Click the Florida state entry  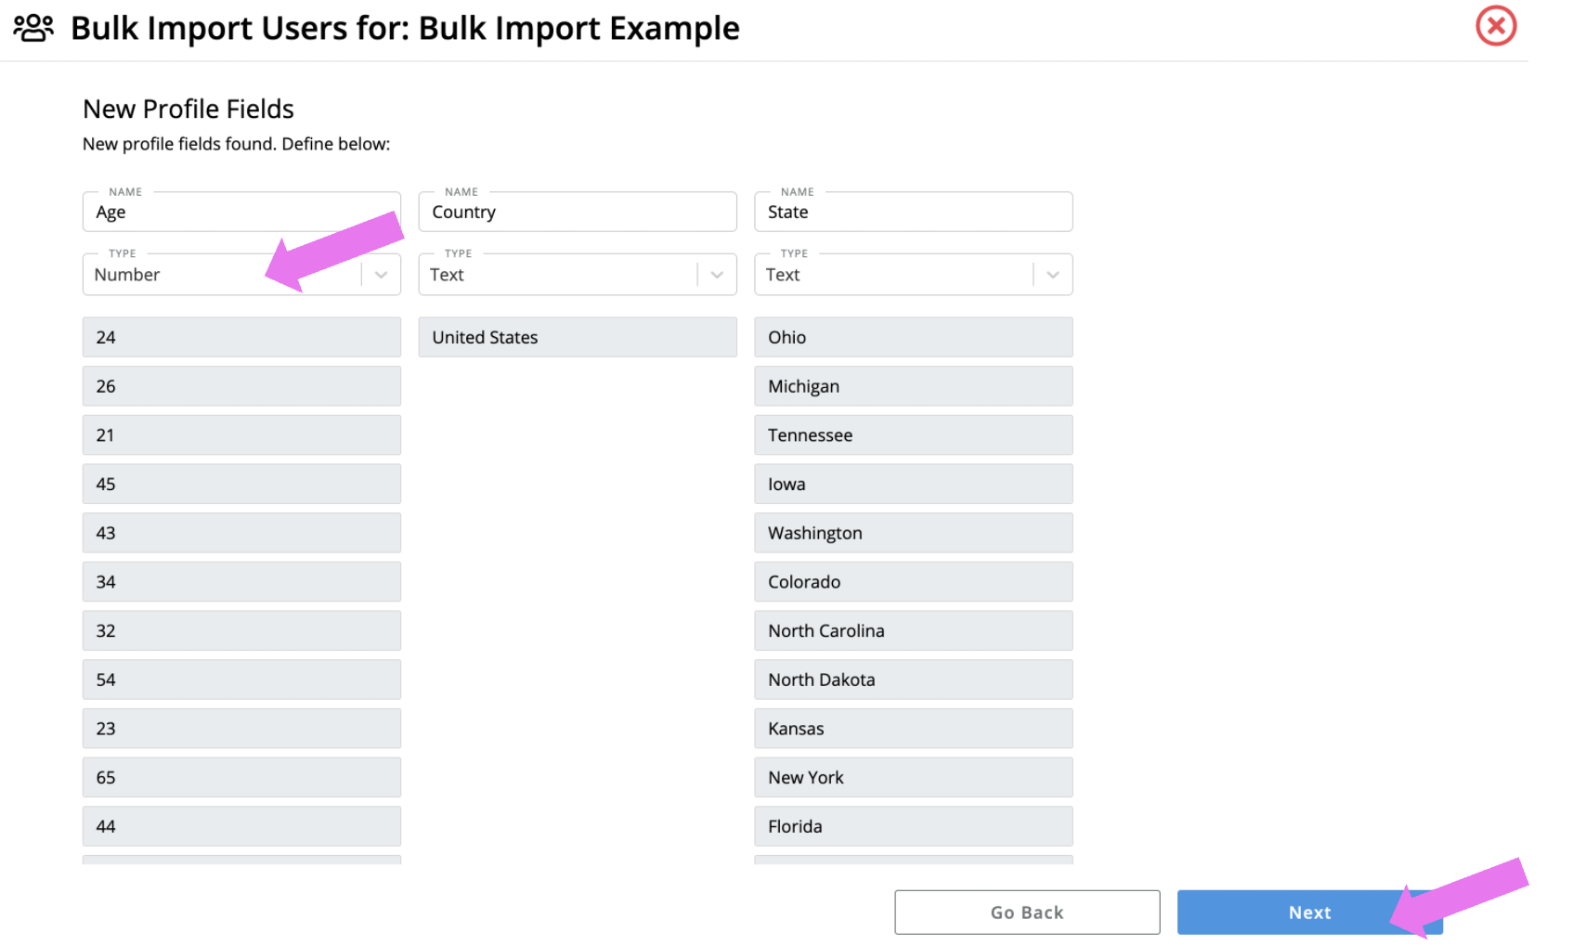914,826
